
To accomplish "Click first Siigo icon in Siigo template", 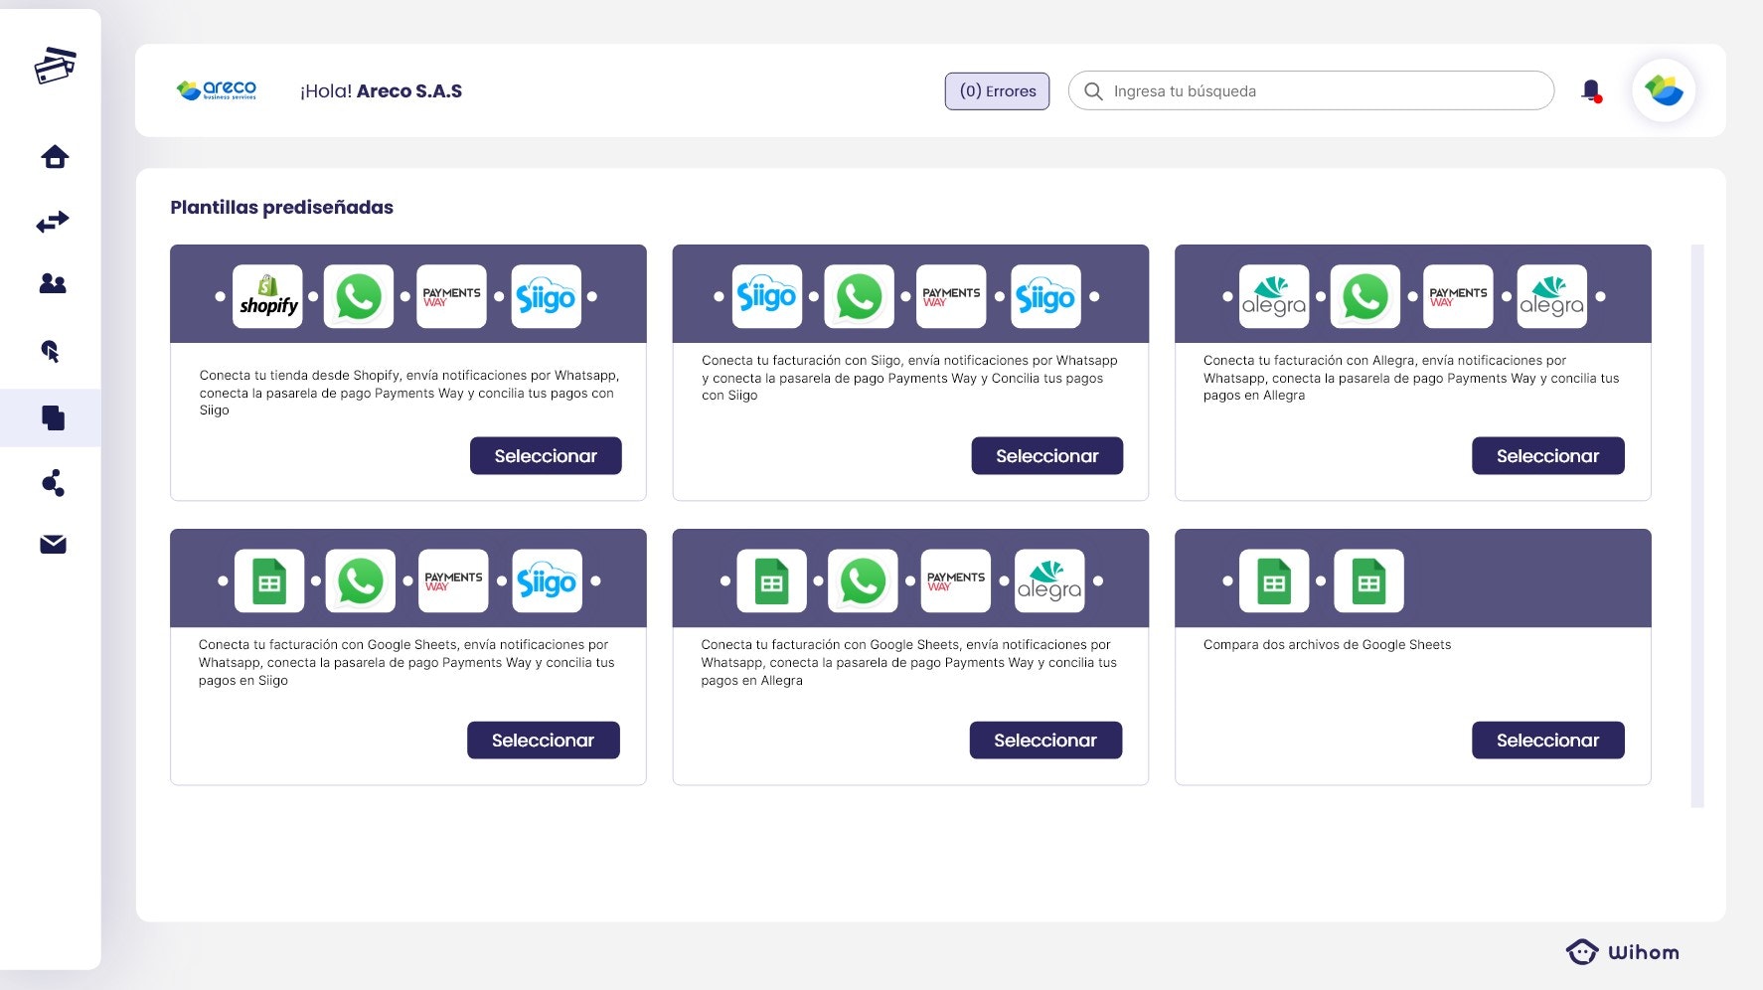I will [766, 296].
